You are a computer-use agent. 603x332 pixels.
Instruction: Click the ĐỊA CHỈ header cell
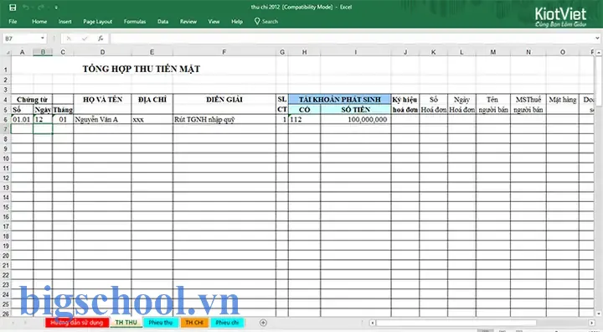(152, 100)
